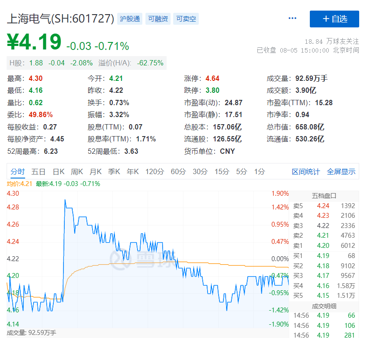Click the 股息率(TTM) 1.71% value

[x=146, y=139]
